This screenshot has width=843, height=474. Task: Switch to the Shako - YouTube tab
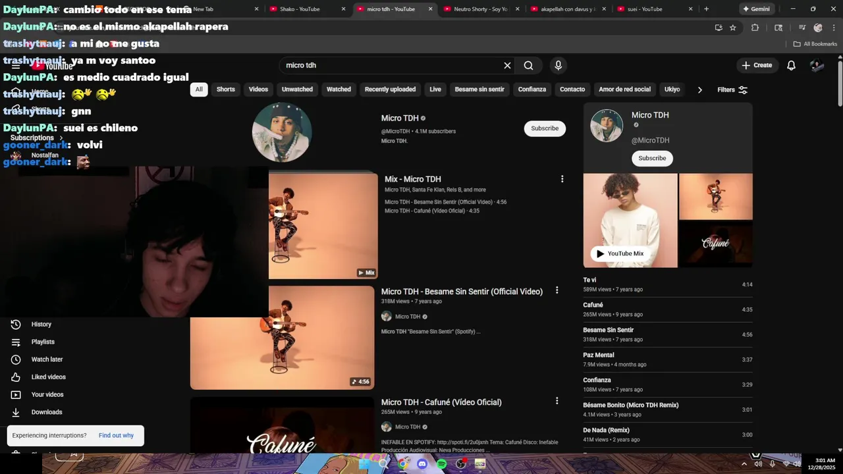300,9
